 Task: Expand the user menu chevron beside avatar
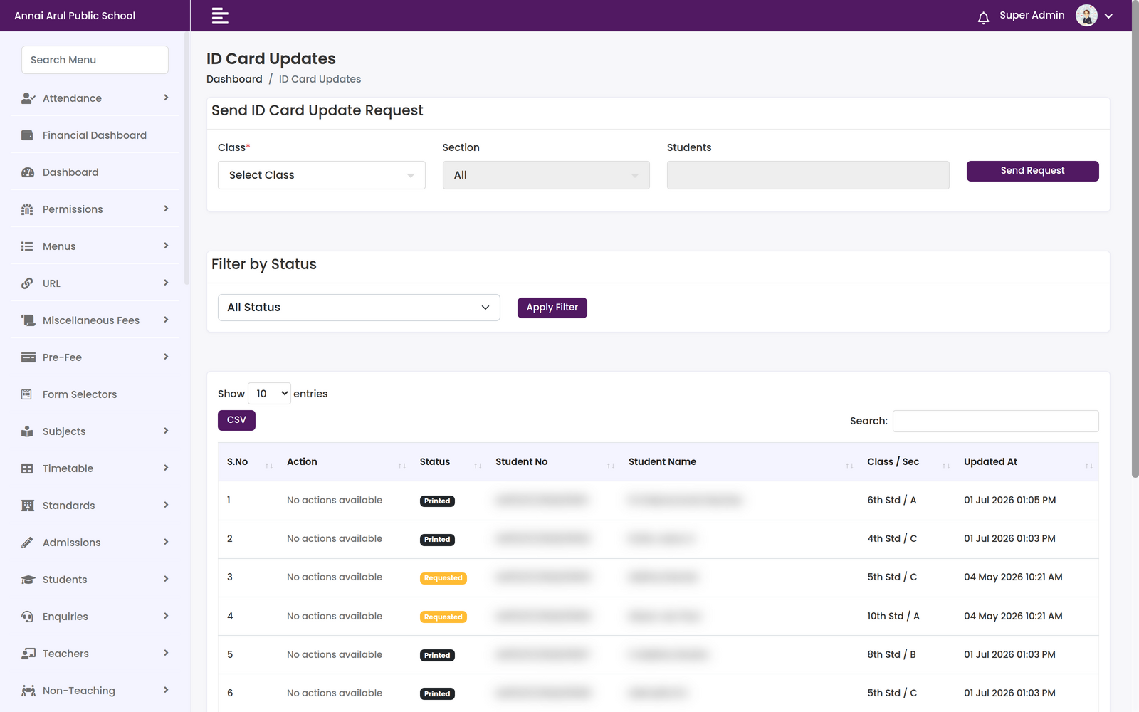pos(1108,16)
